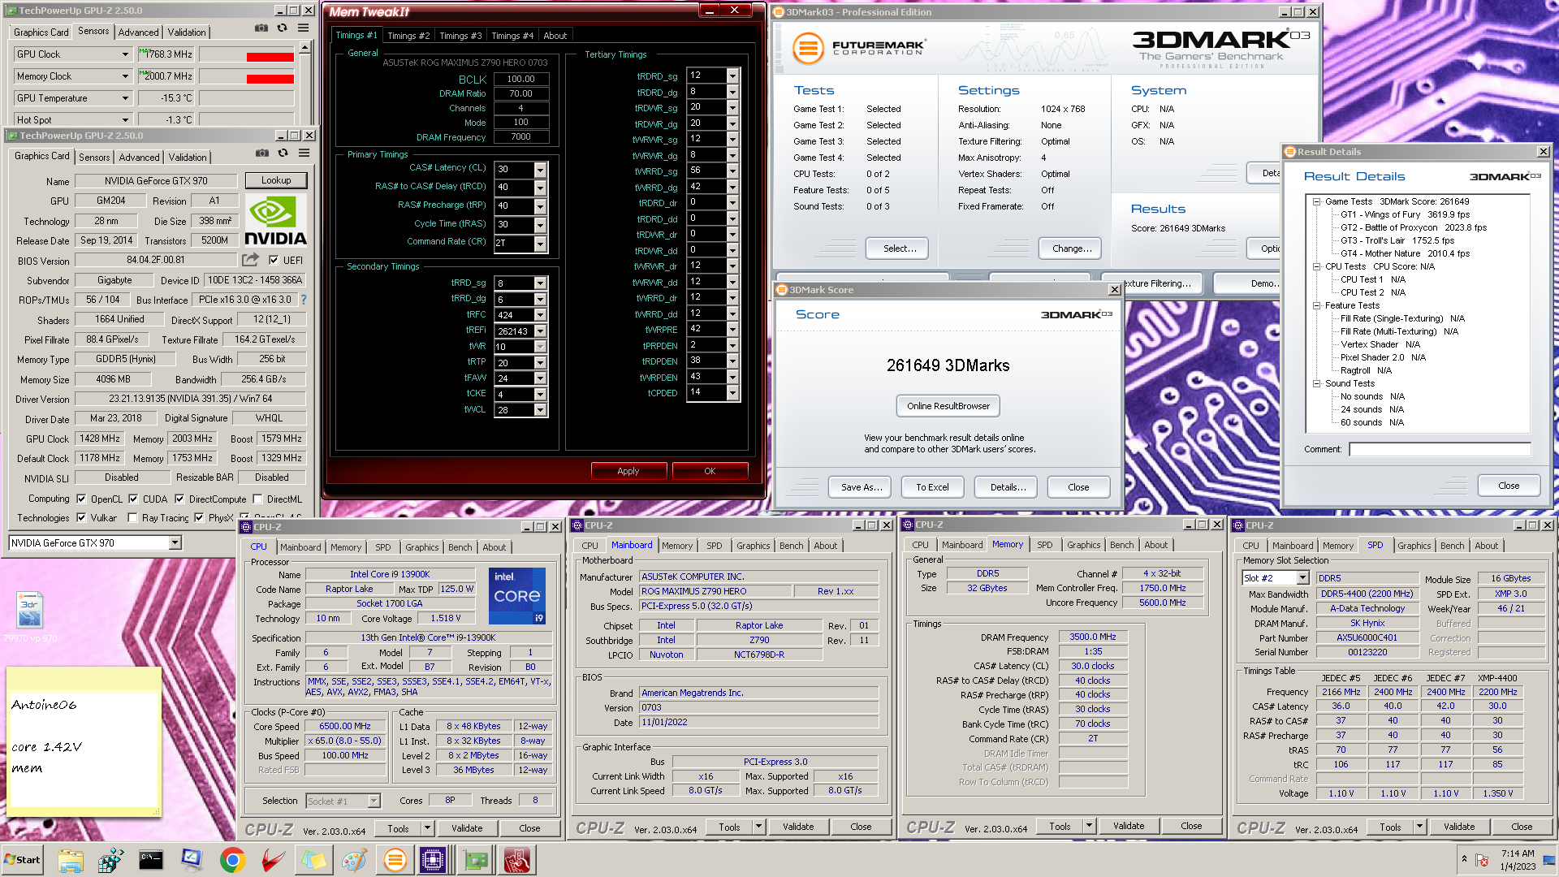Open Google Chrome from the taskbar
This screenshot has height=877, width=1559.
pyautogui.click(x=232, y=860)
